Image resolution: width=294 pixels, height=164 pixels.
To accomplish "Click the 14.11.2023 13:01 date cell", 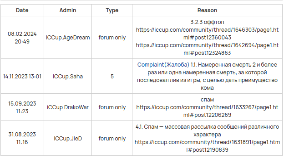I will click(x=22, y=76).
